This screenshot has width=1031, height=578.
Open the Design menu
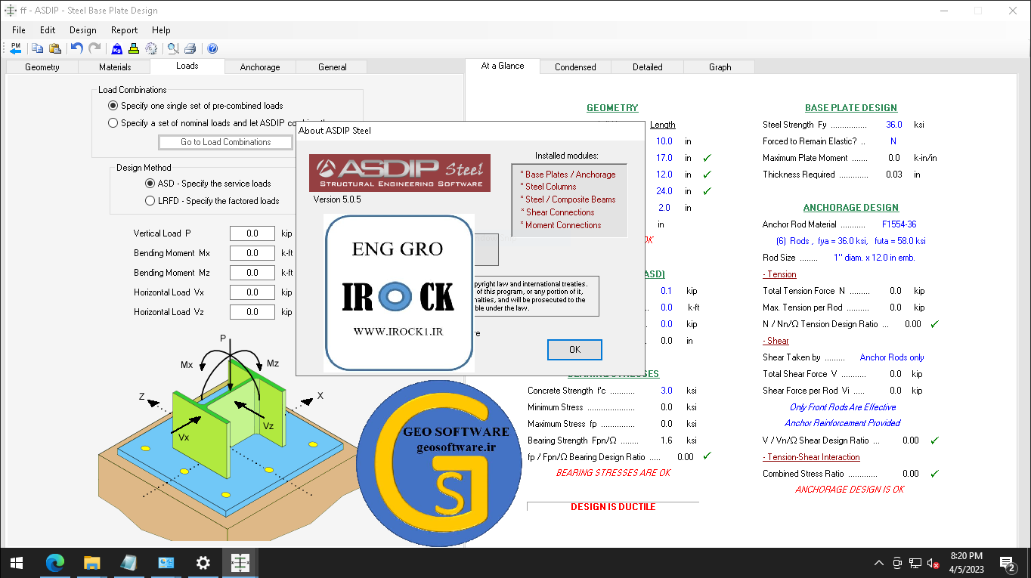83,30
